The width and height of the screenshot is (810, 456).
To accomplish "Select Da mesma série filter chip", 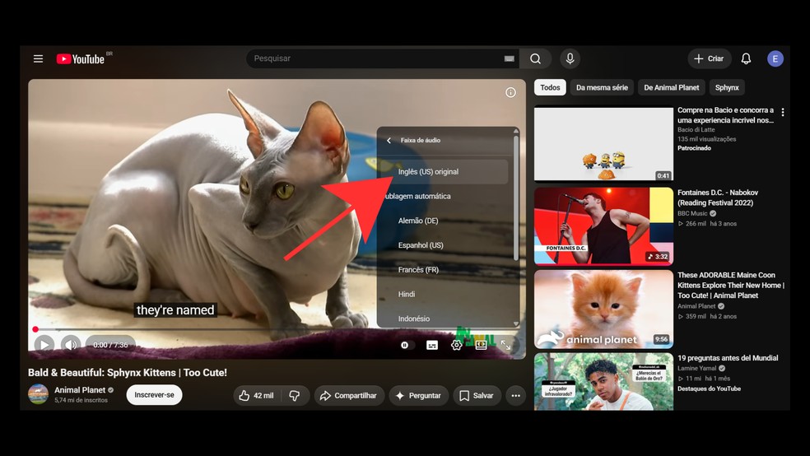I will (x=602, y=88).
